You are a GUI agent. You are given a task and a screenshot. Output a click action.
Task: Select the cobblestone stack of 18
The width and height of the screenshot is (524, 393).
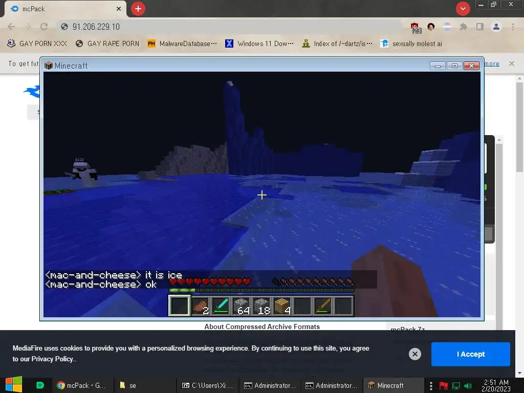point(261,305)
